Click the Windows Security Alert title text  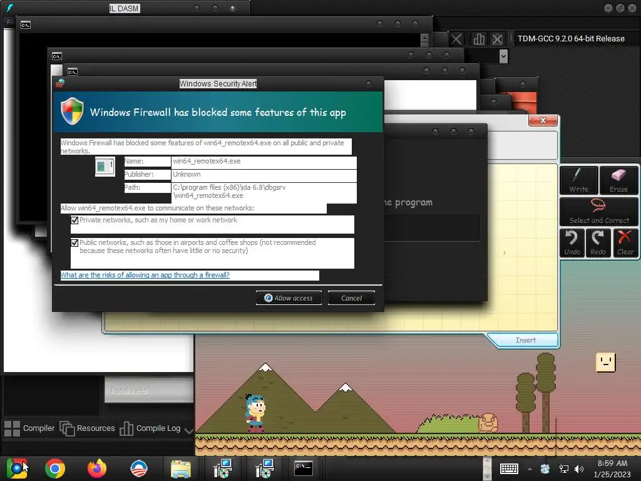pos(218,83)
